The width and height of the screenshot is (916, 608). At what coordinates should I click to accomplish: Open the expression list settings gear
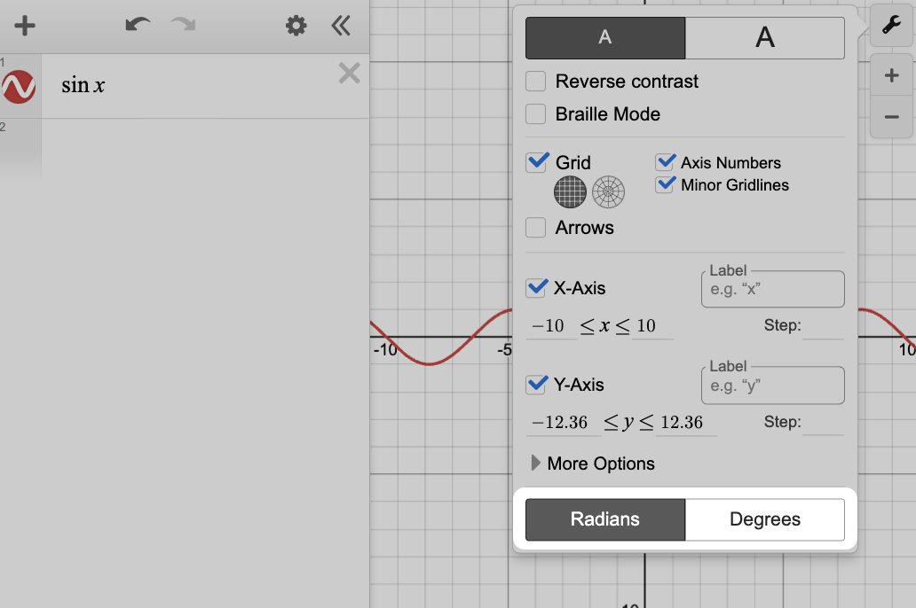296,26
